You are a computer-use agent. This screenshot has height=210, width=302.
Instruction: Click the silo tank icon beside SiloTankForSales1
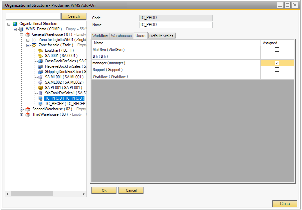point(40,93)
